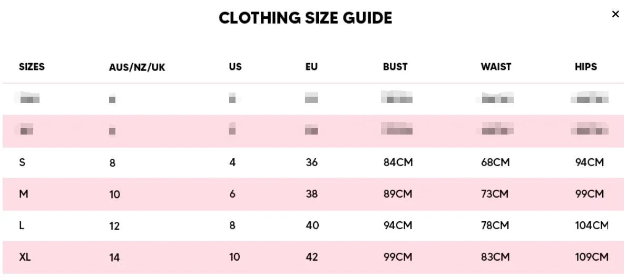The height and width of the screenshot is (278, 627).
Task: Close the clothing size guide dialog
Action: 615,15
